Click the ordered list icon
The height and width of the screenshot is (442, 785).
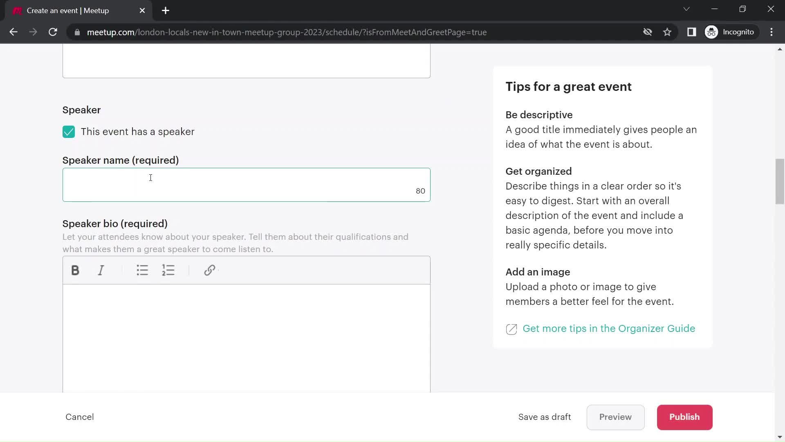[x=169, y=270]
